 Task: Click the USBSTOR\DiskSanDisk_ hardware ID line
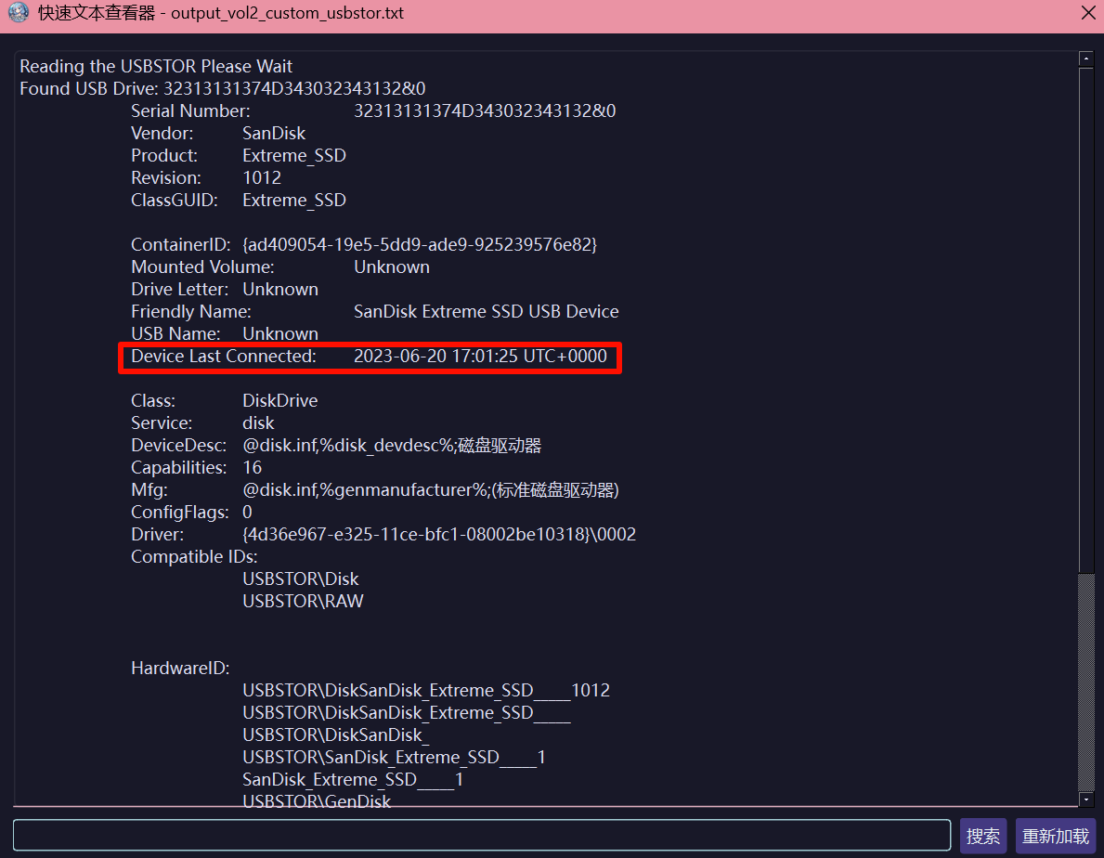[336, 735]
